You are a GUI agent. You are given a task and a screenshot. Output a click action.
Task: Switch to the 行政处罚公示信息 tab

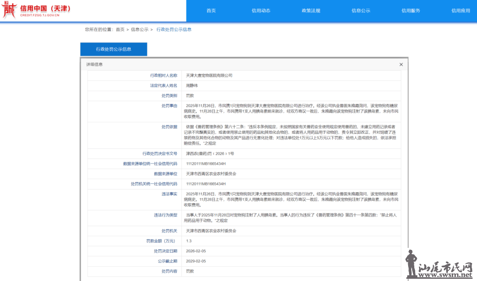click(x=114, y=49)
